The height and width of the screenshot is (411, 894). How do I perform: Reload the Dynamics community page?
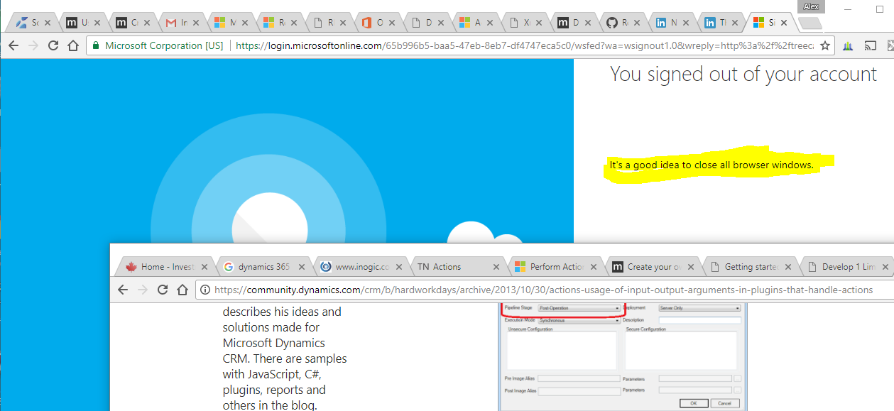(163, 290)
